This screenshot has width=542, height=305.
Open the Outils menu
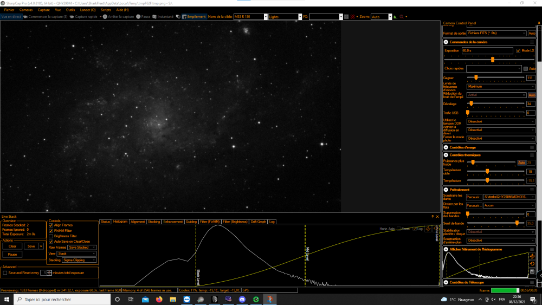click(70, 10)
